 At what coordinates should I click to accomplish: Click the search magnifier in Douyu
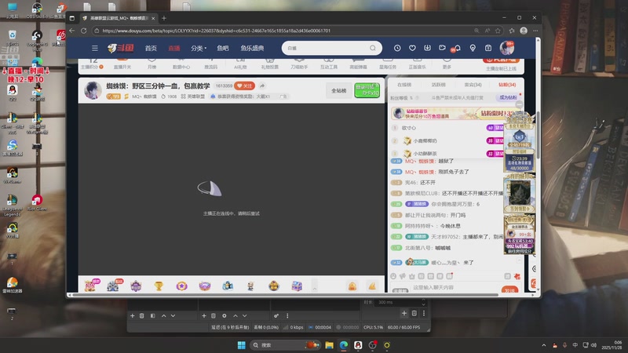pos(373,48)
